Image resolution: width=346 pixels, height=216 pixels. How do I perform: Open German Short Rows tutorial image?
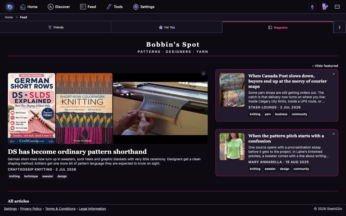32,108
